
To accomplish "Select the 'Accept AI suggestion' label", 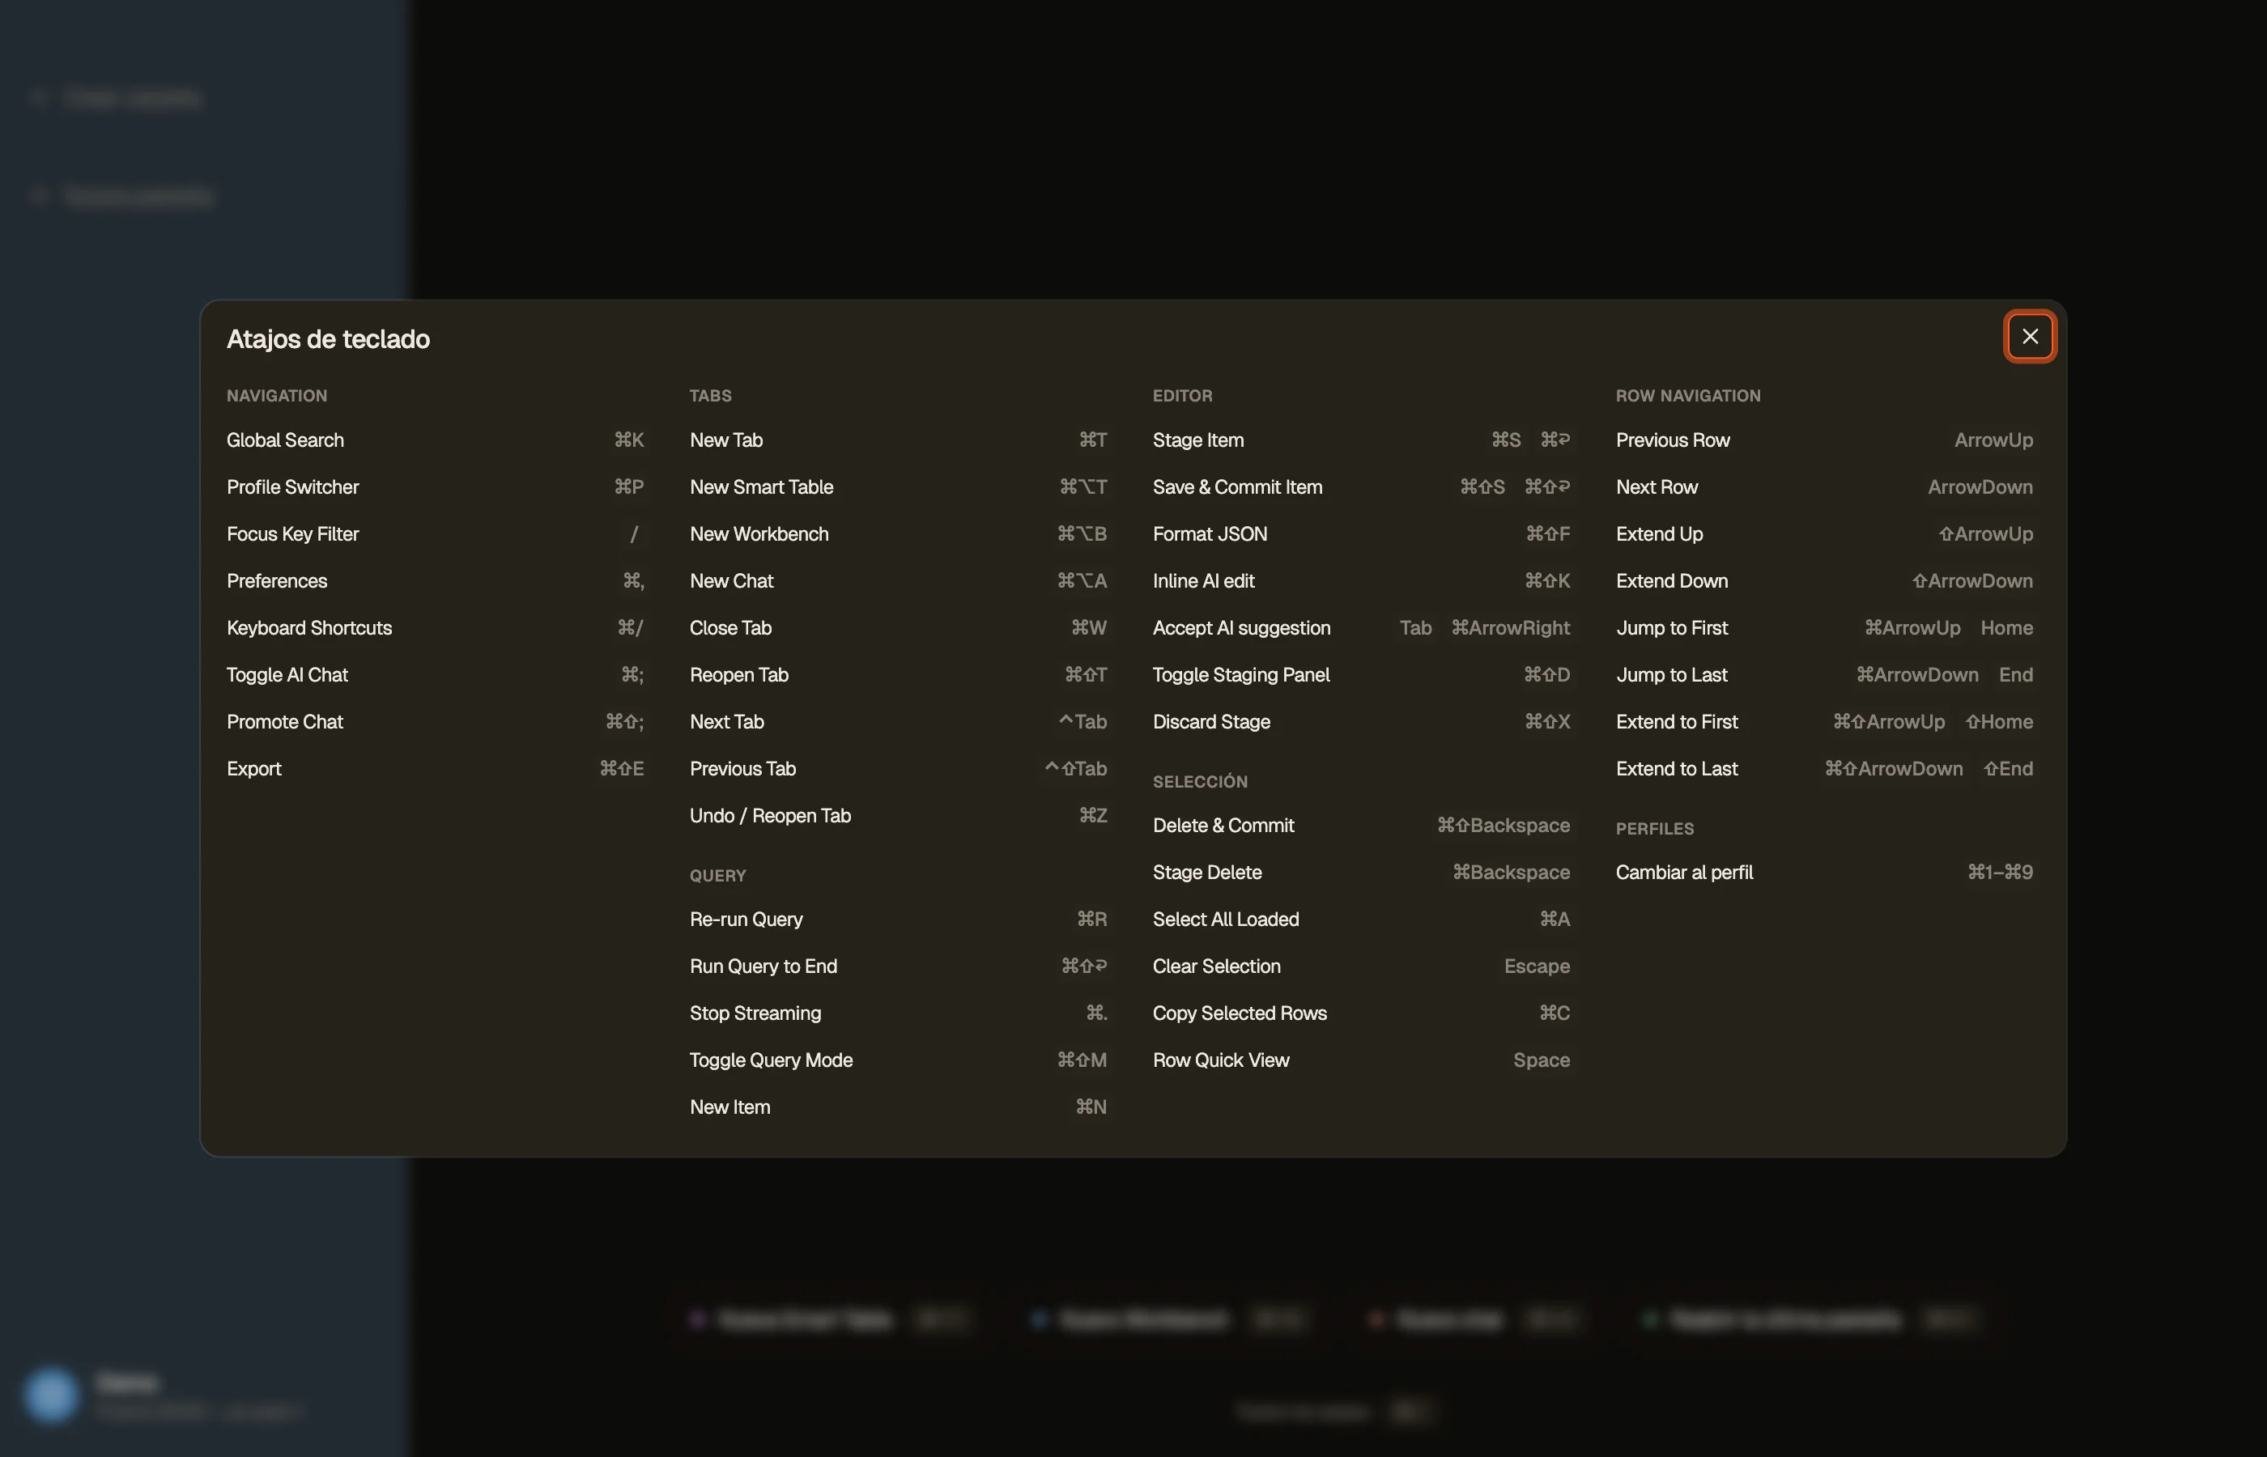I will pos(1240,628).
